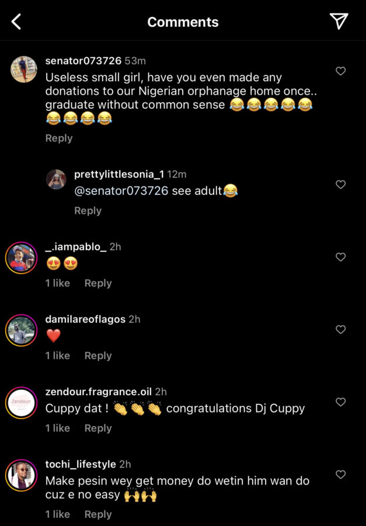366x526 pixels.
Task: Like senator073726's comment with heart
Action: [341, 71]
